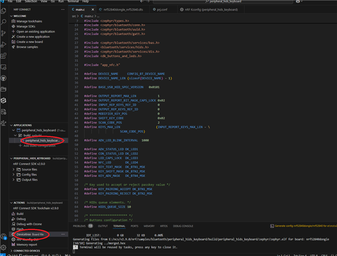Click Manage toolchains
The image size is (337, 256).
point(29,21)
